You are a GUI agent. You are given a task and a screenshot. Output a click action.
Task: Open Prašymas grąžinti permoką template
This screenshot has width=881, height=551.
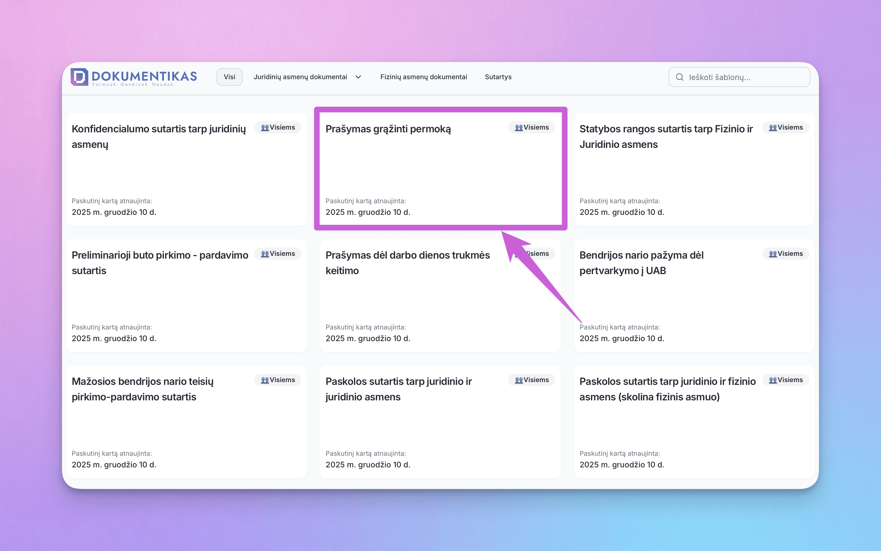pyautogui.click(x=388, y=129)
